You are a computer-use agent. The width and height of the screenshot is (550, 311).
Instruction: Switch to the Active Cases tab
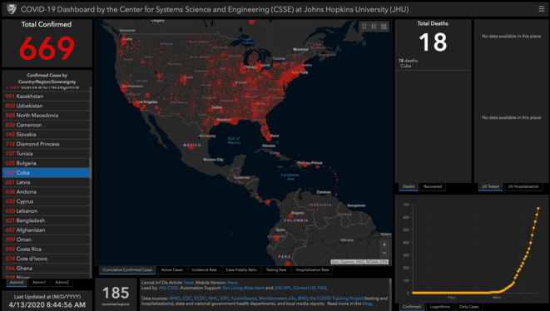172,270
